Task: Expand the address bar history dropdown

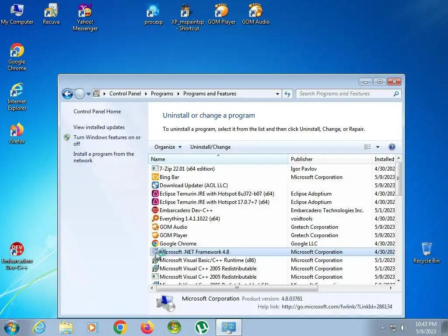Action: 277,94
